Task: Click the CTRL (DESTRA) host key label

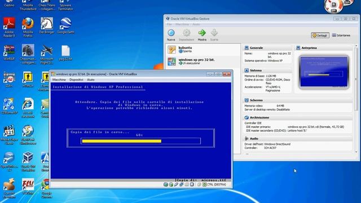Action: pyautogui.click(x=217, y=184)
